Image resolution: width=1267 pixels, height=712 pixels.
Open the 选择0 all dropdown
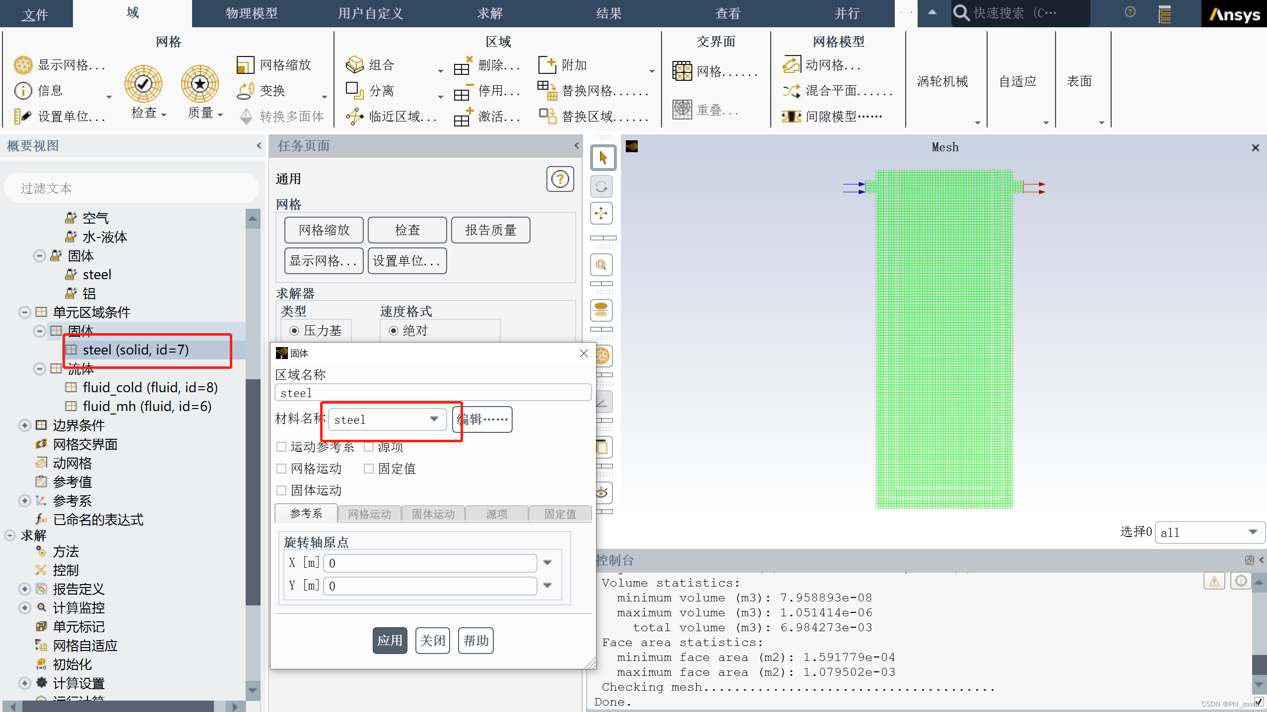click(1253, 532)
